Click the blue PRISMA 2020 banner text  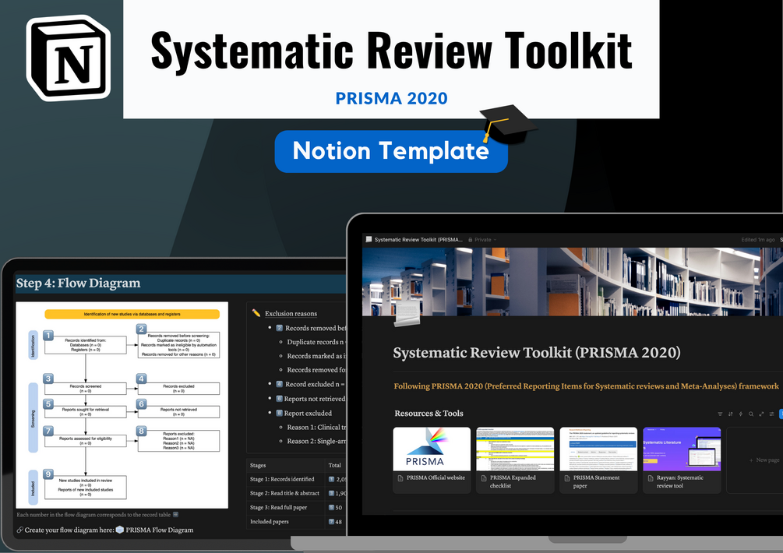391,98
